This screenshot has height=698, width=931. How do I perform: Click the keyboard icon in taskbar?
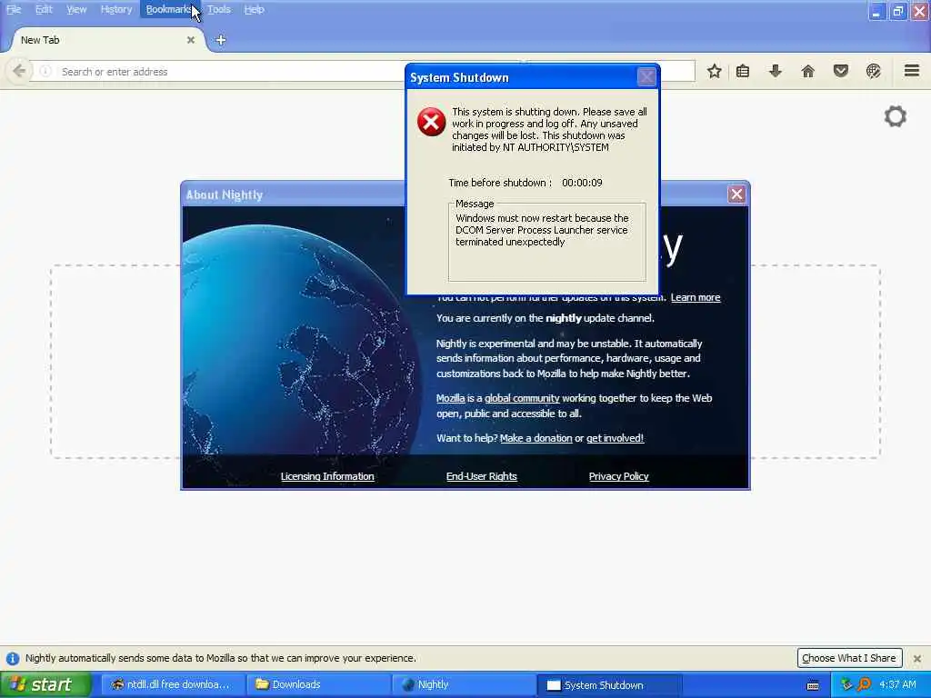click(x=813, y=685)
